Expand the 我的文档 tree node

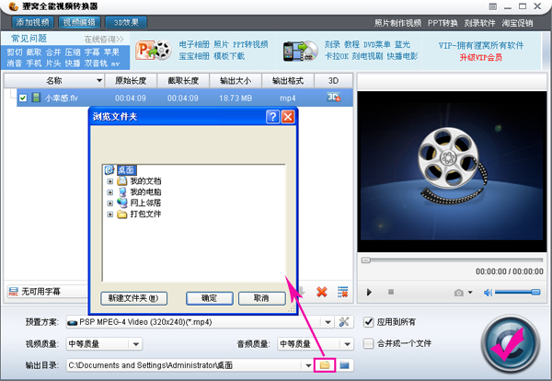109,181
